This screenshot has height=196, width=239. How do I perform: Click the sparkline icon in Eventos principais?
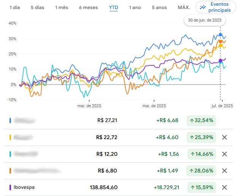(x=203, y=7)
